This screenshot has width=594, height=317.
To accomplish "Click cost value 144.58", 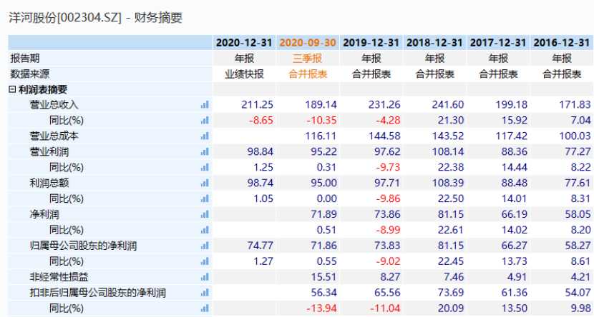I will coord(384,136).
